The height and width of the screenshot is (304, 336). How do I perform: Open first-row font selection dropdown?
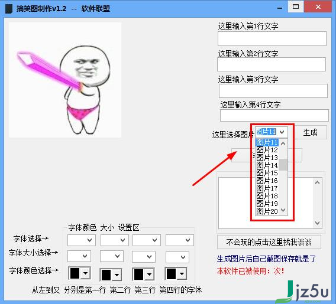(81, 240)
